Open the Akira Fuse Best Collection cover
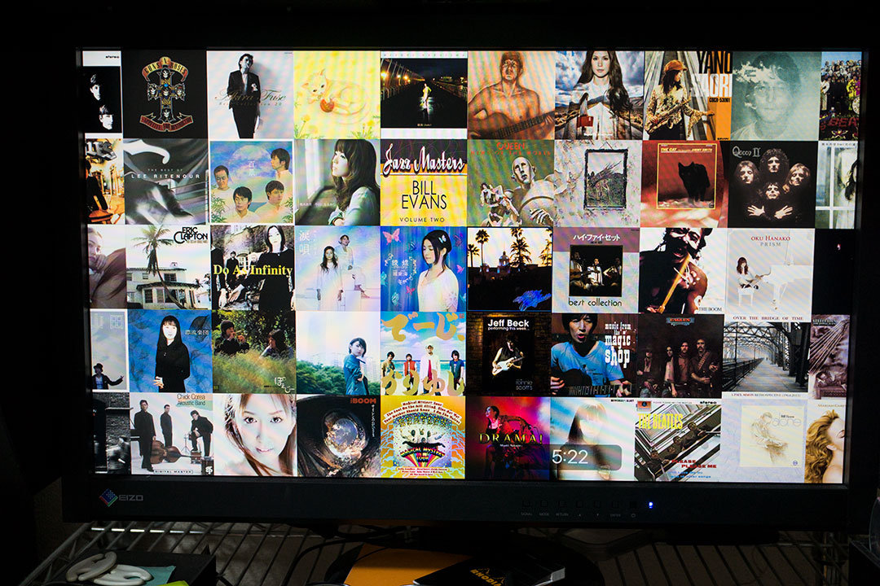This screenshot has width=880, height=586. coord(250,94)
